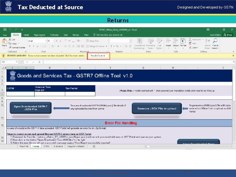
Task: Click the Font Color A icon
Action: (x=58, y=46)
